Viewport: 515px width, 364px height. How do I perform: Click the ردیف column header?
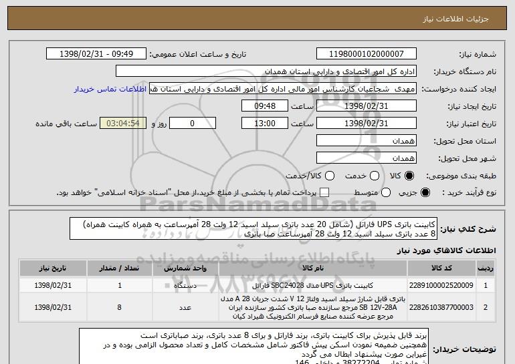click(x=486, y=268)
